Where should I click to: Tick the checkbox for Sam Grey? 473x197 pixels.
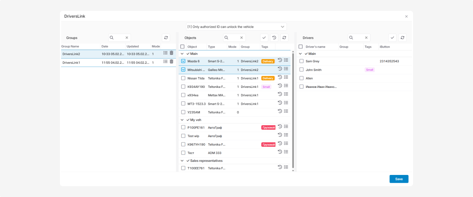301,61
